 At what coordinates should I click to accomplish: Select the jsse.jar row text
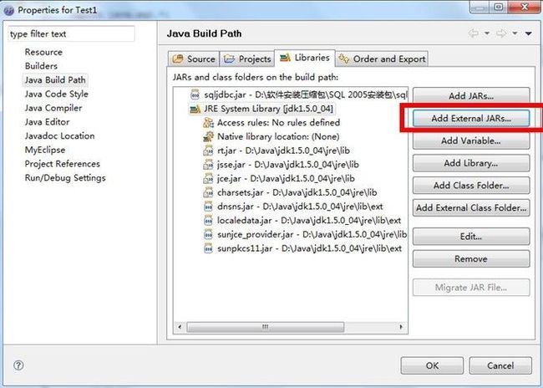pyautogui.click(x=288, y=165)
